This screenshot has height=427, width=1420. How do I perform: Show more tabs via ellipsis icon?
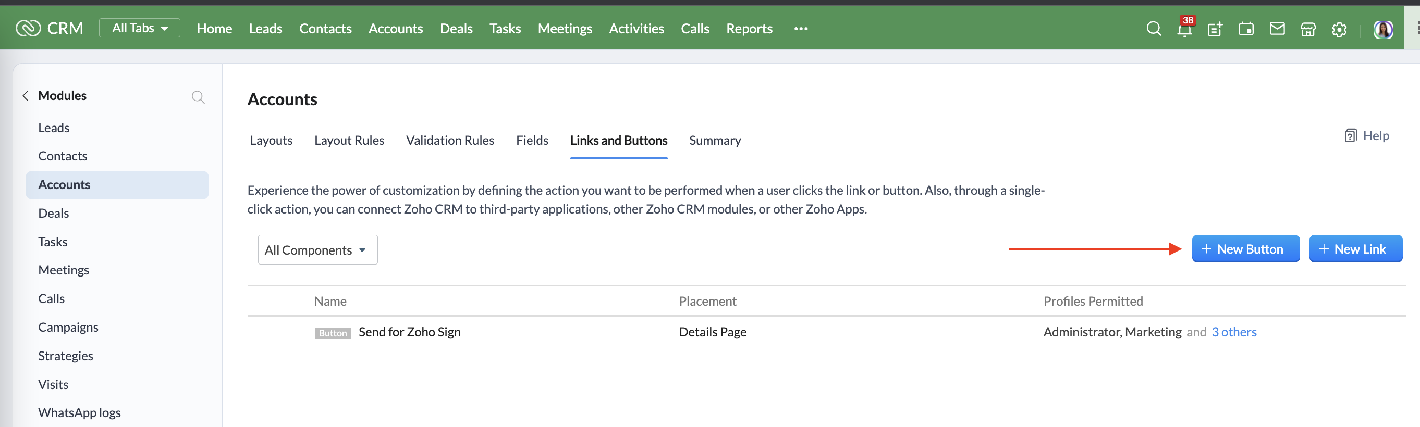[800, 29]
